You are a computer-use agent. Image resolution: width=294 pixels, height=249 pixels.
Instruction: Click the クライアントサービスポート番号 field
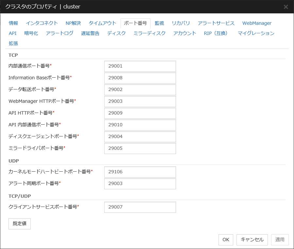click(140, 207)
